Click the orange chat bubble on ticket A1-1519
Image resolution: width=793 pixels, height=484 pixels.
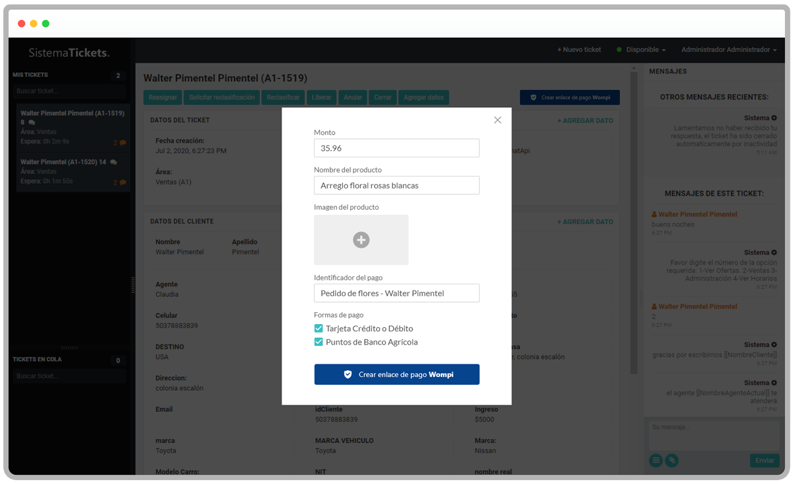tap(122, 142)
